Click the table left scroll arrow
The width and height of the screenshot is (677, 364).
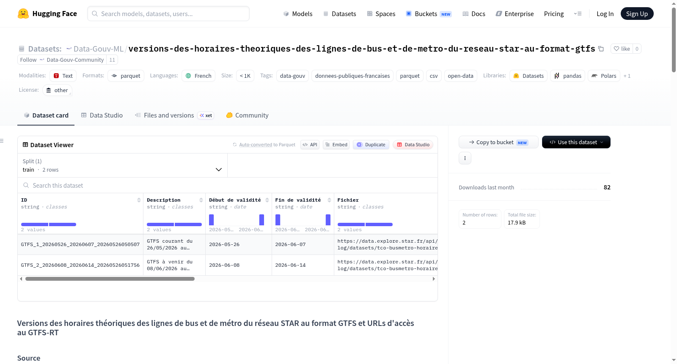coord(21,279)
